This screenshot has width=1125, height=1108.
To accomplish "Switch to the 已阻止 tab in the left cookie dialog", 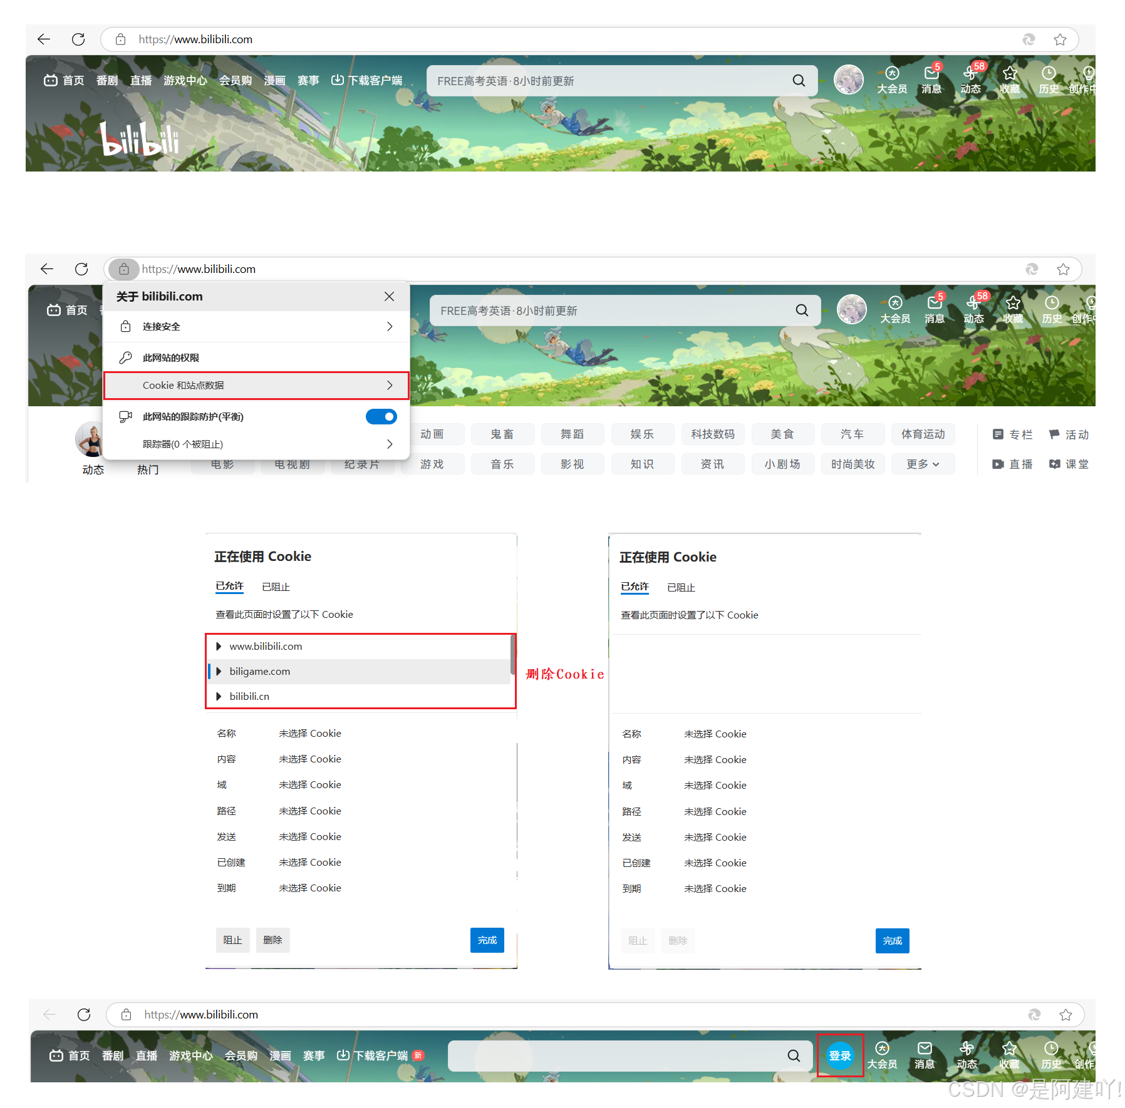I will pyautogui.click(x=276, y=587).
